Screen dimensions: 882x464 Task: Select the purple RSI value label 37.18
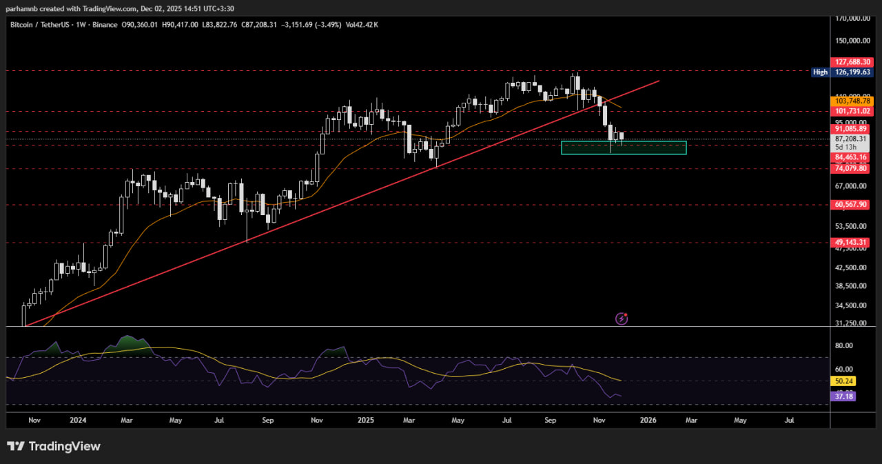point(844,396)
